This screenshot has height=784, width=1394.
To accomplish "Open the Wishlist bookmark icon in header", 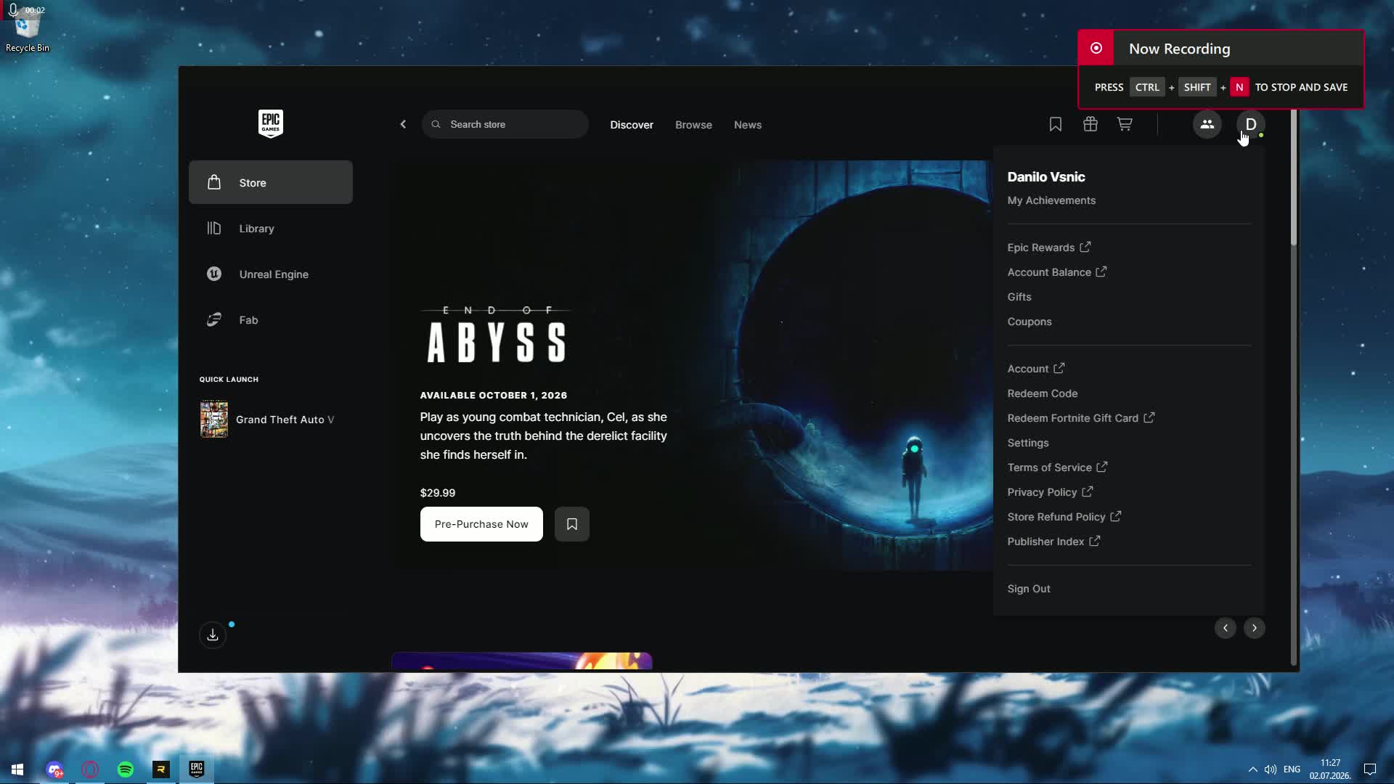I will (x=1055, y=124).
